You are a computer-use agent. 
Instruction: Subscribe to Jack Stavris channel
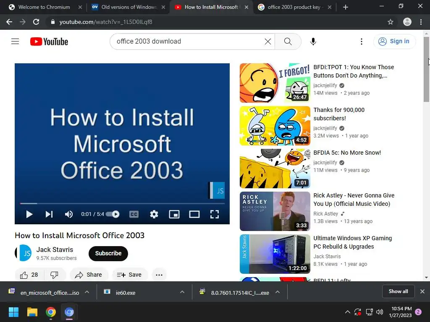(x=108, y=253)
